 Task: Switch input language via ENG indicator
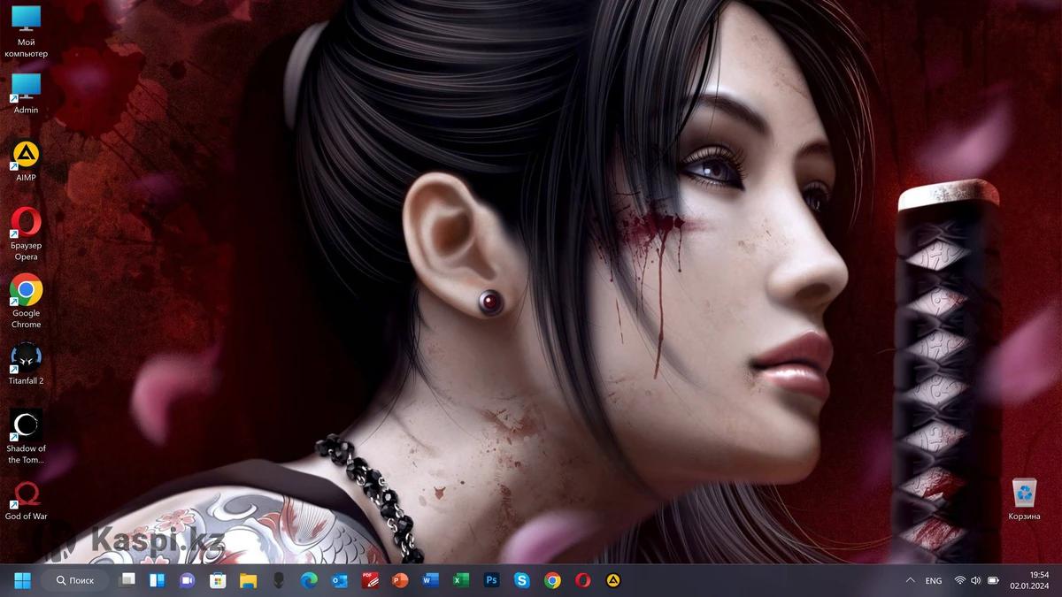click(x=934, y=581)
